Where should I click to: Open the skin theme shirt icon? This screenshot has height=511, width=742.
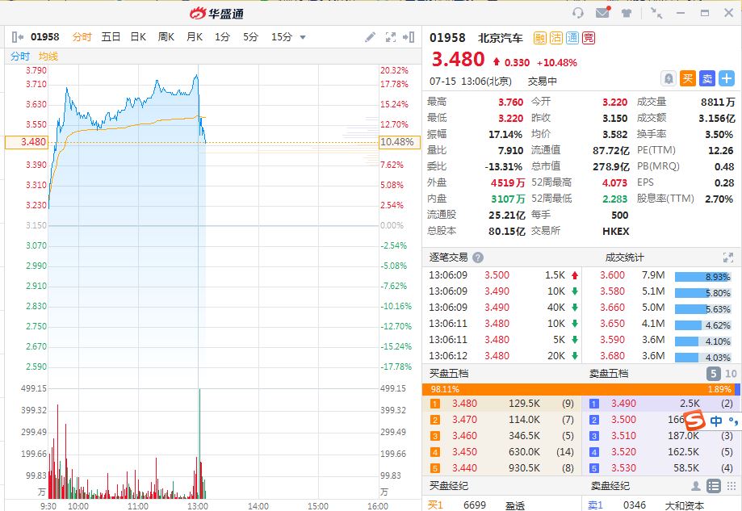click(627, 13)
